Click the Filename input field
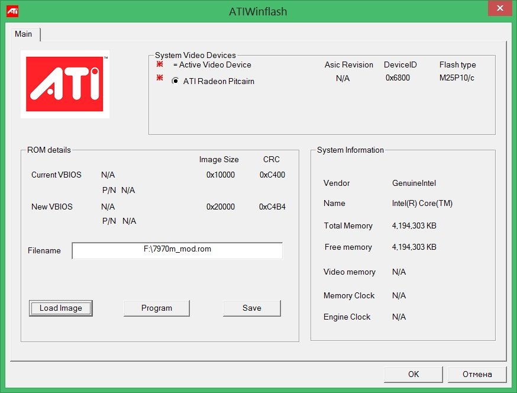 pyautogui.click(x=177, y=251)
